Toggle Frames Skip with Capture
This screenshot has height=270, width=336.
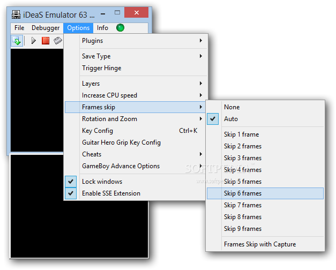point(265,244)
